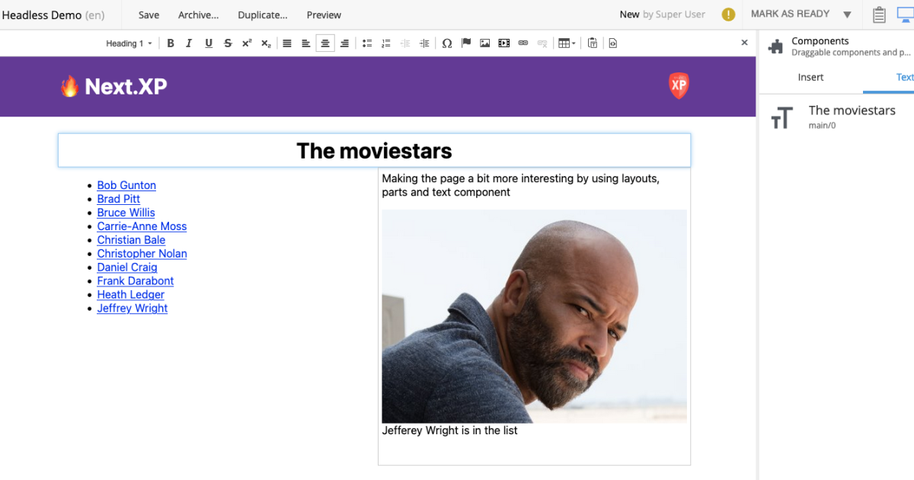Switch to the Insert tab in Components panel

click(810, 77)
